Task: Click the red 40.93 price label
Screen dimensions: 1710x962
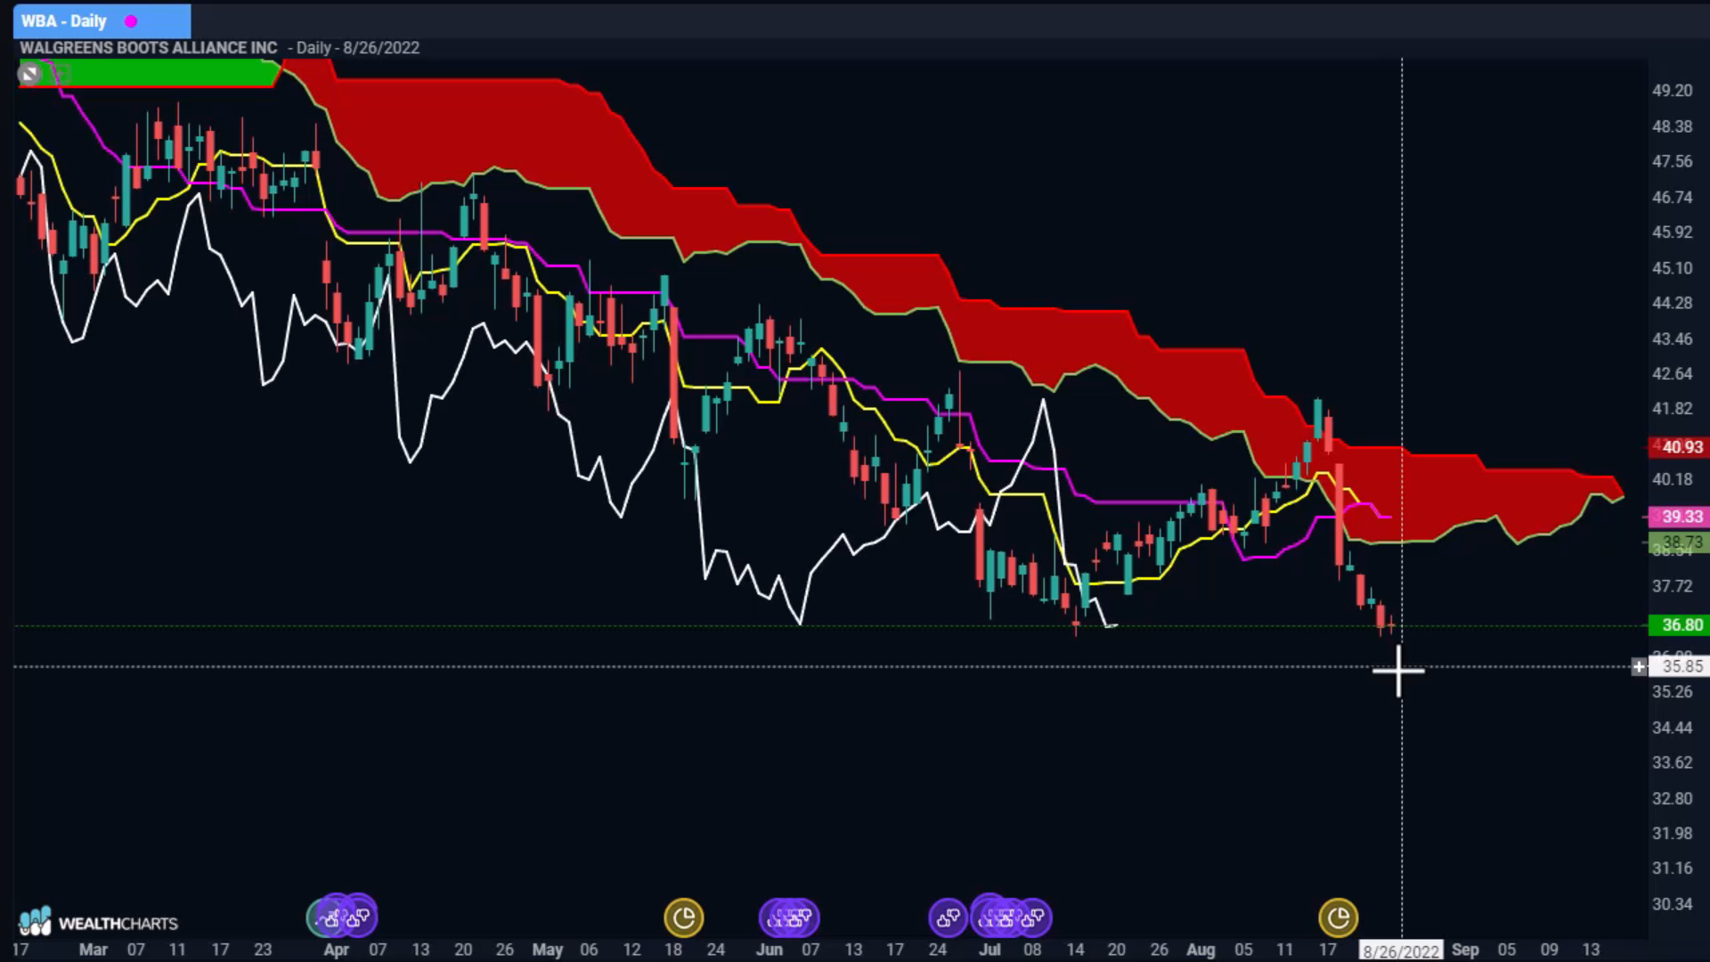Action: [1680, 447]
